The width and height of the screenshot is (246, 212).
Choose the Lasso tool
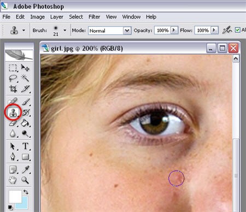tap(13, 79)
